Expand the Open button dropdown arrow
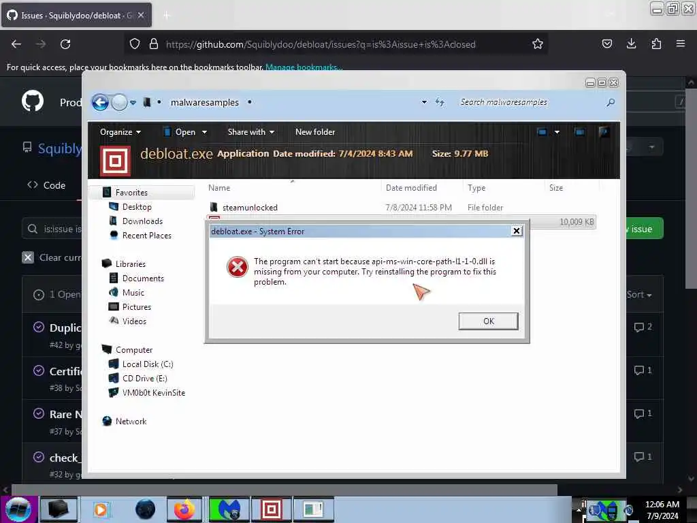697x523 pixels. pyautogui.click(x=204, y=132)
